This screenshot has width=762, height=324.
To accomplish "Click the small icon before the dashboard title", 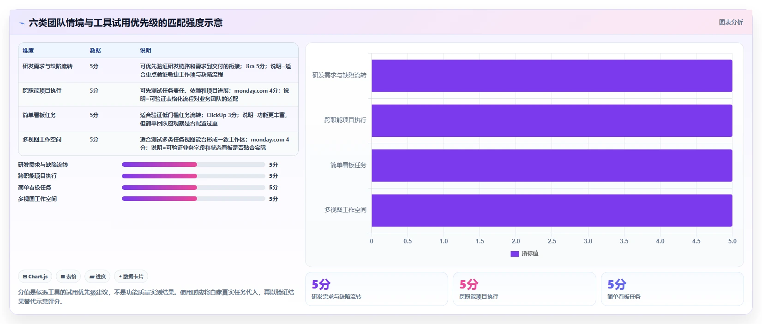I will pyautogui.click(x=22, y=23).
